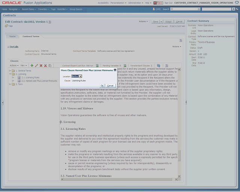The width and height of the screenshot is (240, 192).
Task: Expand the 3. Term tree node
Action: [10, 84]
